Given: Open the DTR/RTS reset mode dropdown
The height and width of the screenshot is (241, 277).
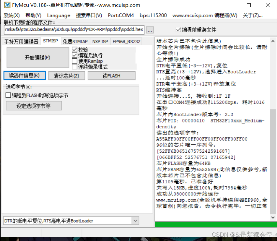Looking at the screenshot, I should 135,220.
